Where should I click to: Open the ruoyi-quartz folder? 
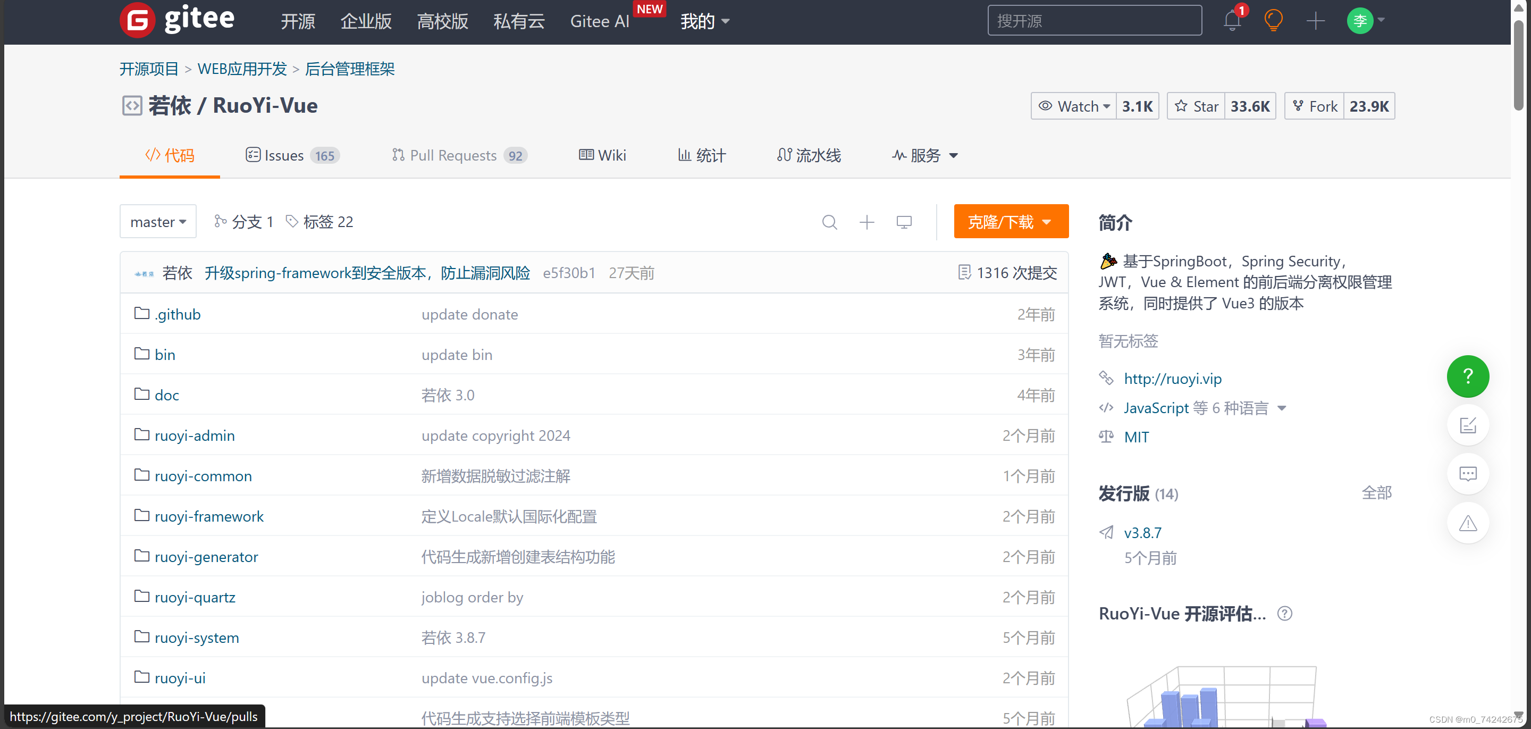tap(195, 597)
